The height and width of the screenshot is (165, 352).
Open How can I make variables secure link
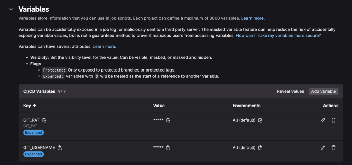[278, 35]
